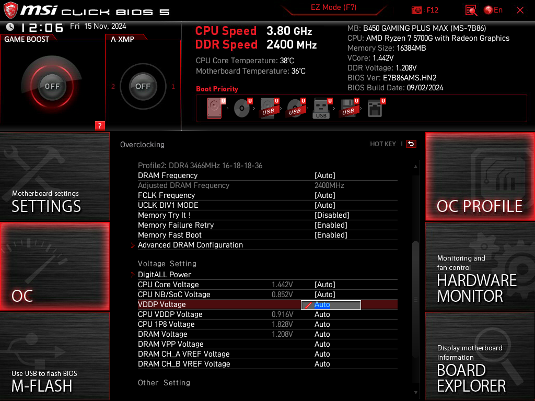Screen dimensions: 535x401
Task: Click the CPU Core Voltage 1.442V reading
Action: [x=282, y=285]
